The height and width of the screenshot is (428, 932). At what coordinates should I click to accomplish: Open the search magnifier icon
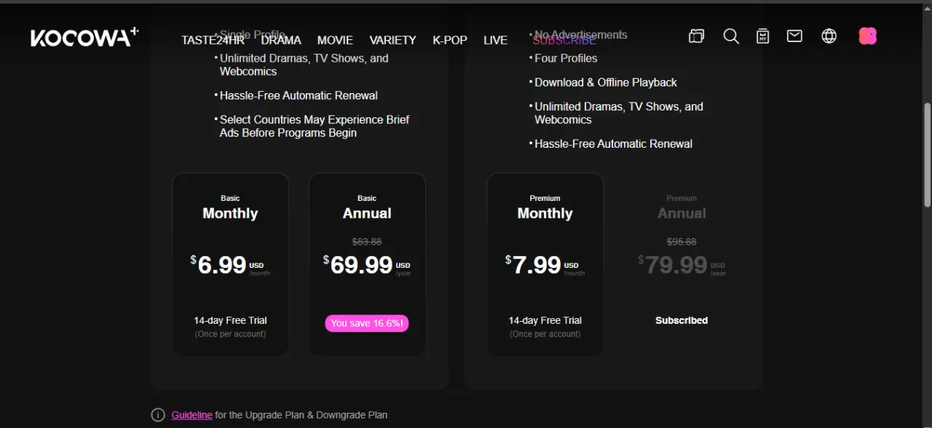[x=731, y=36]
